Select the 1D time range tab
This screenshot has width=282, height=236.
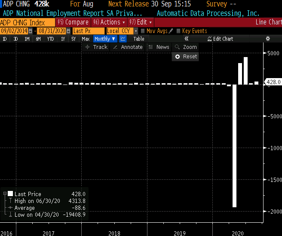click(5, 39)
